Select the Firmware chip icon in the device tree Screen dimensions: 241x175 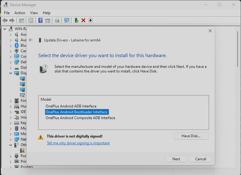(17, 101)
